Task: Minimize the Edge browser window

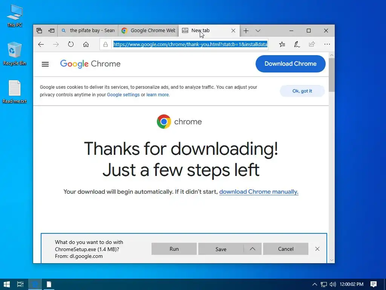Action: coord(291,31)
